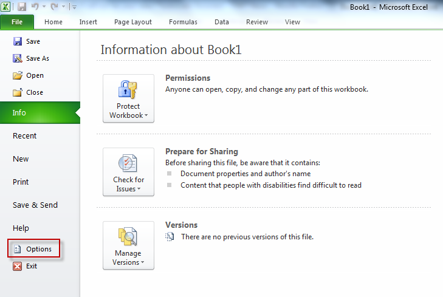Expand the Protect Workbook dropdown arrow
Viewport: 443px width, 297px height.
146,115
